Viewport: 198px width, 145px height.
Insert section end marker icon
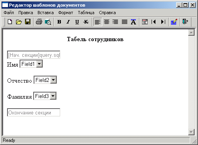163,22
